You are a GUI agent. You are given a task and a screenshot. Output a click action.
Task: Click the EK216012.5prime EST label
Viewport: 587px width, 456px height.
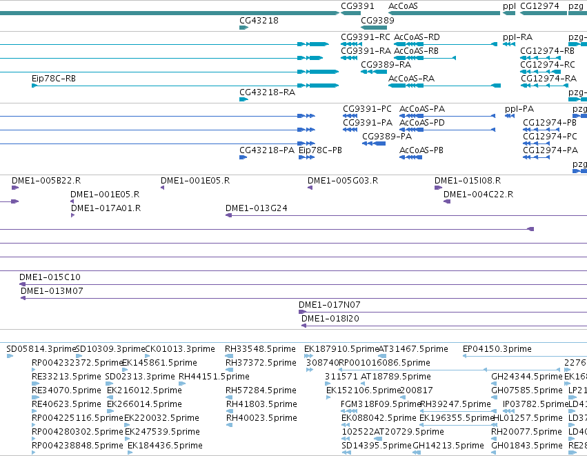(144, 391)
